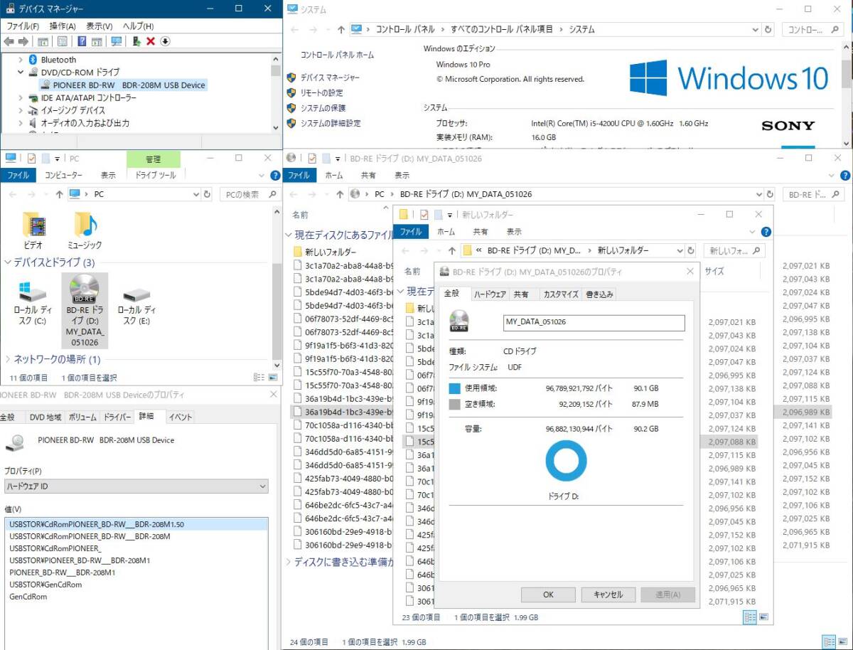Click refresh icon in 新しいフォルダー address bar

click(690, 250)
